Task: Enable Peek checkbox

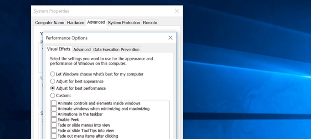Action: click(x=54, y=120)
